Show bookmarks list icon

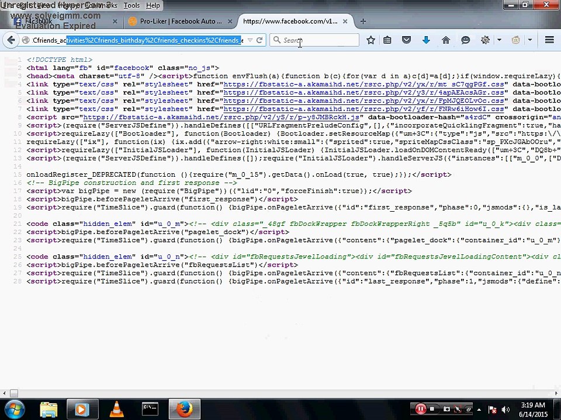click(387, 40)
